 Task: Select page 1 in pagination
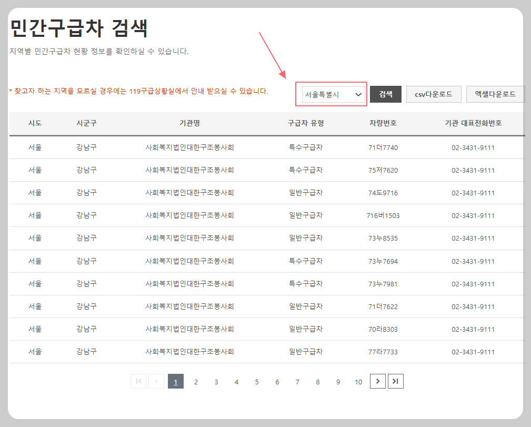pyautogui.click(x=175, y=381)
